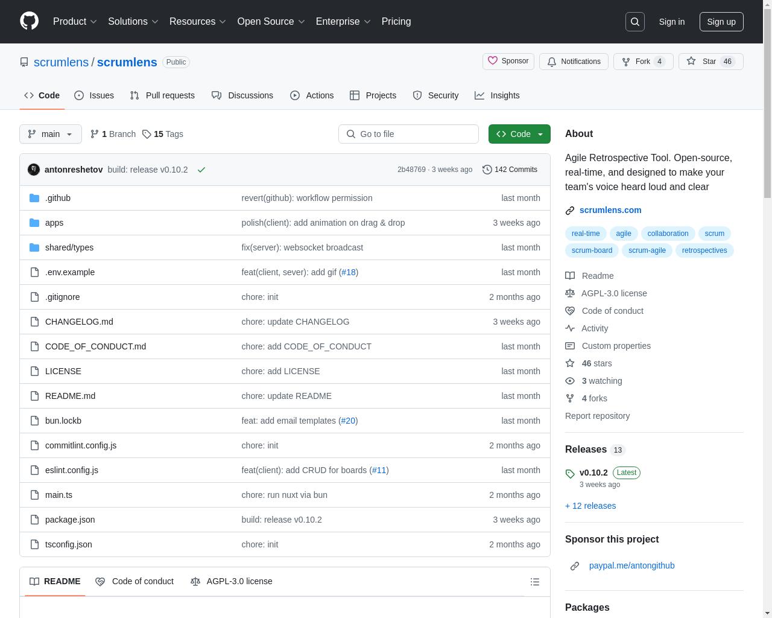The width and height of the screenshot is (772, 618).
Task: Switch to the Pull requests tab
Action: click(162, 95)
